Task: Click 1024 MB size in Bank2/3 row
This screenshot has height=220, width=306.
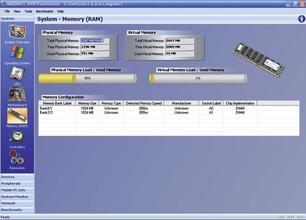Action: tap(87, 112)
